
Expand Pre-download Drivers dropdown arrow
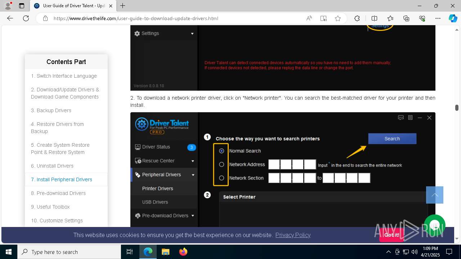[x=193, y=216]
